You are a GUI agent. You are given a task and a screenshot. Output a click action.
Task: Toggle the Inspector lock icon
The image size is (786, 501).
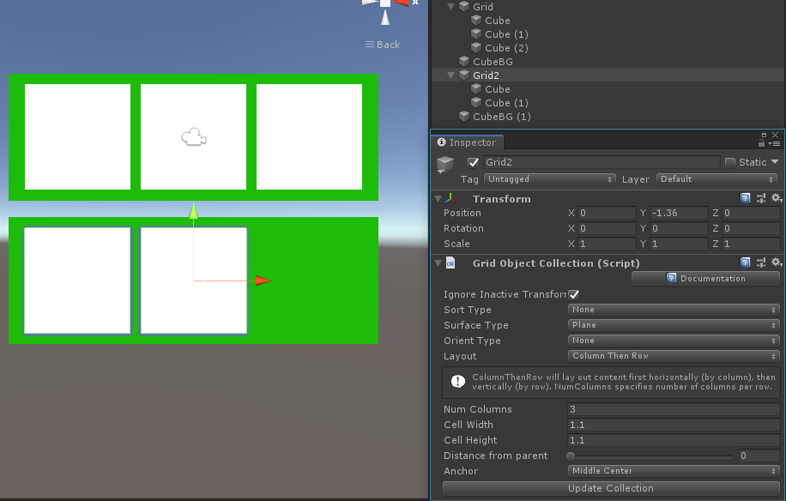(x=761, y=143)
